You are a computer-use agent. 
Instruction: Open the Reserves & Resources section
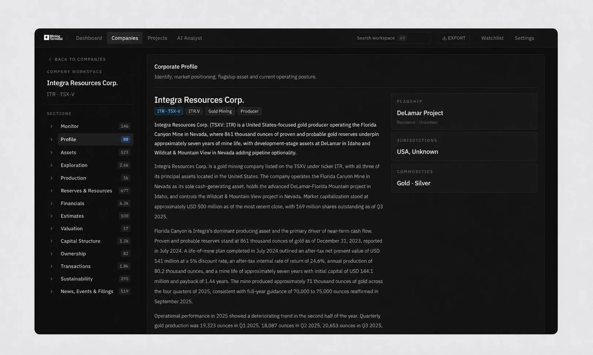(95, 191)
